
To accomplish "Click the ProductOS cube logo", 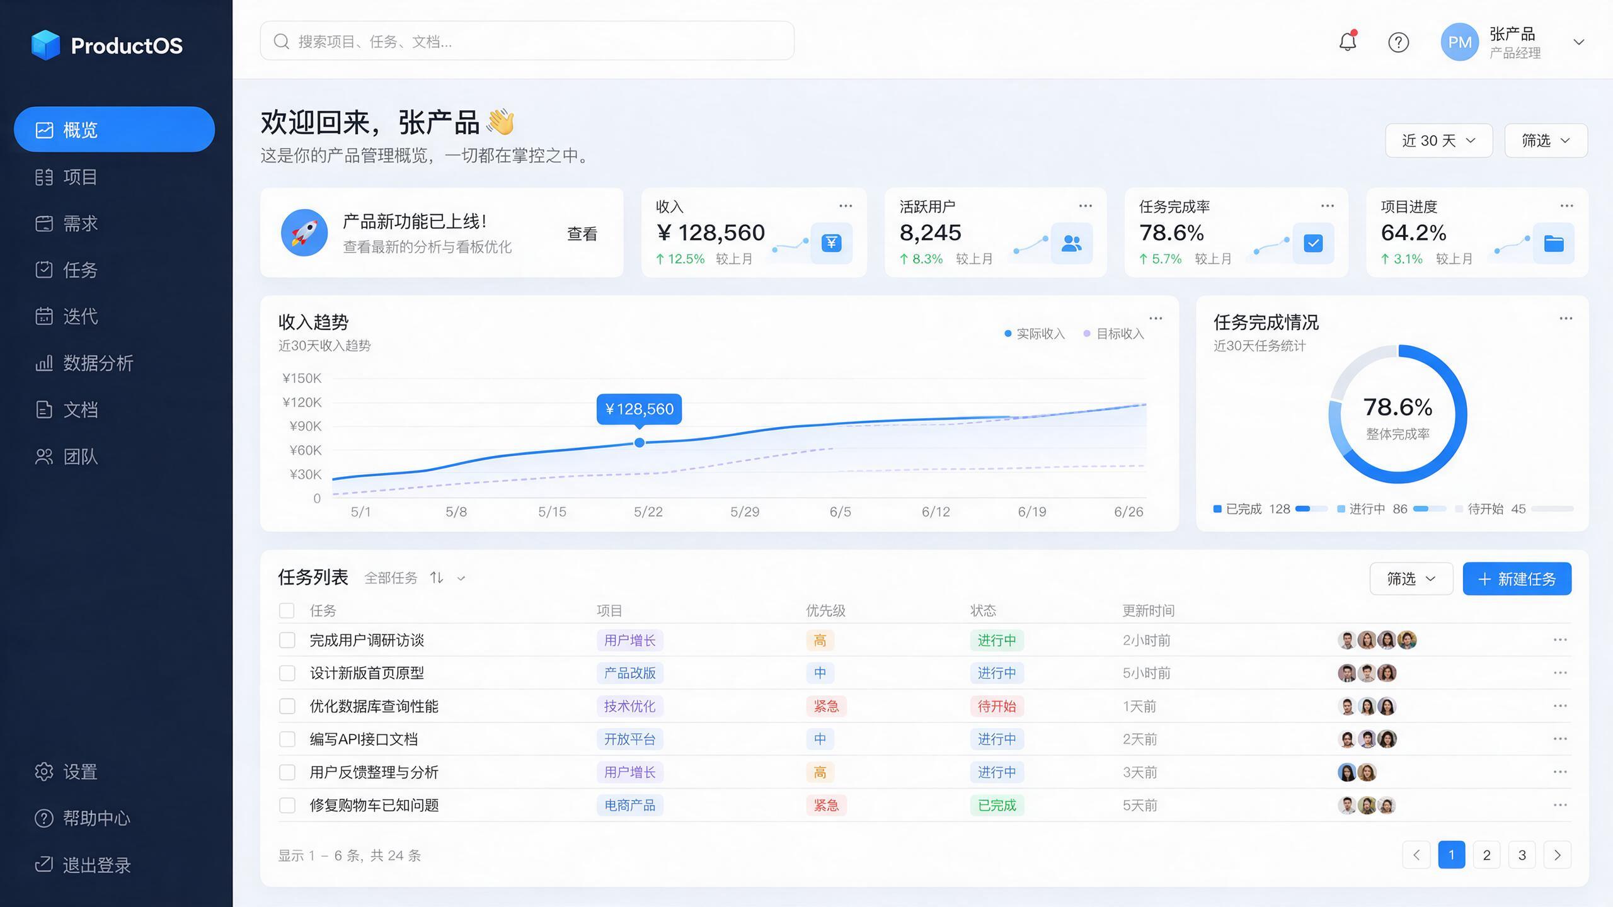I will coord(45,45).
